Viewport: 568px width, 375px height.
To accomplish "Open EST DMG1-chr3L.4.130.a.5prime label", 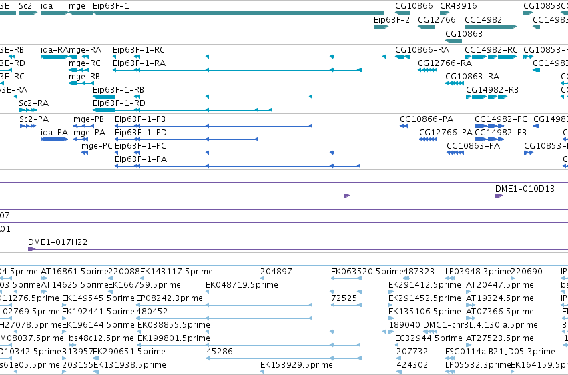I will [481, 325].
